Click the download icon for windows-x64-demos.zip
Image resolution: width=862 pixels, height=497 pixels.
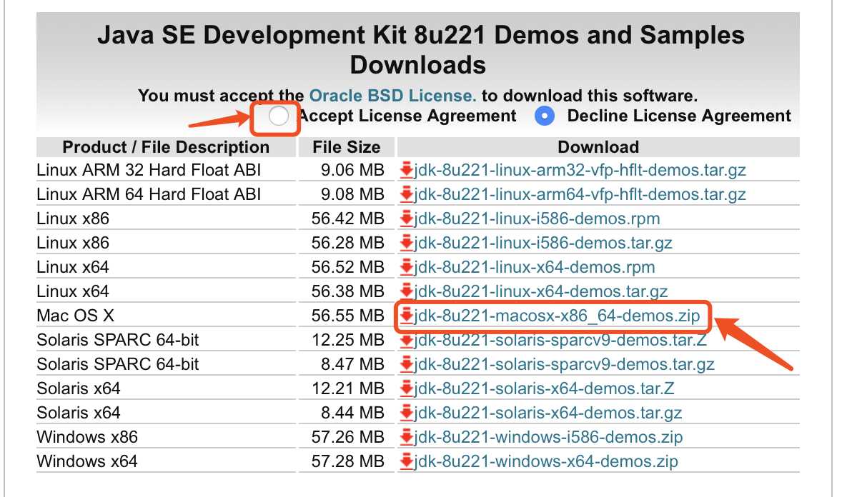[407, 461]
